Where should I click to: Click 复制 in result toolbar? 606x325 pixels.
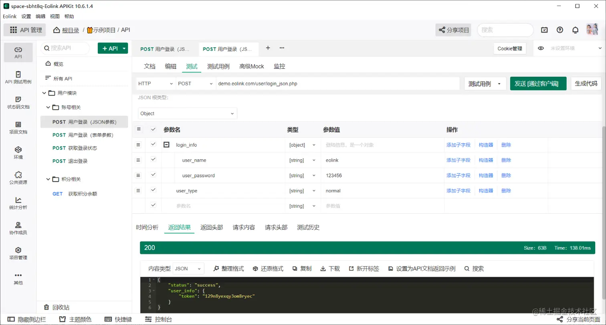pyautogui.click(x=302, y=269)
